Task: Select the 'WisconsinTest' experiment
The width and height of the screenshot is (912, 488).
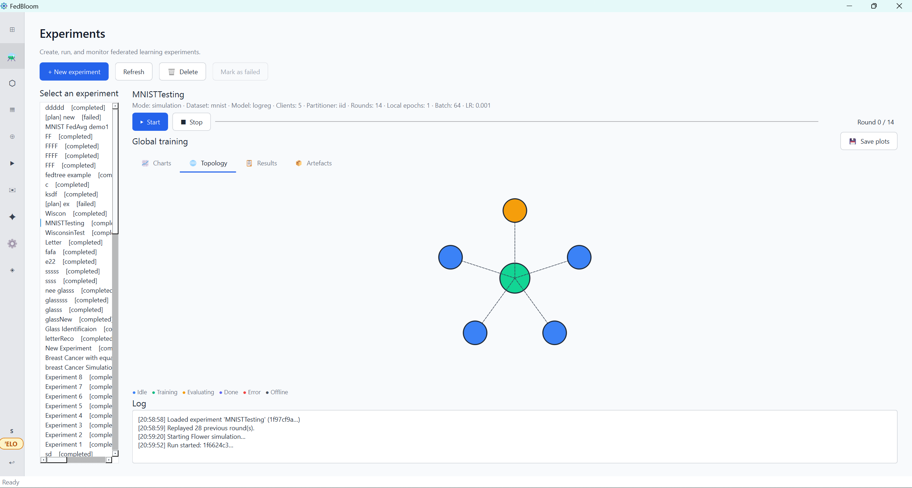Action: tap(76, 232)
